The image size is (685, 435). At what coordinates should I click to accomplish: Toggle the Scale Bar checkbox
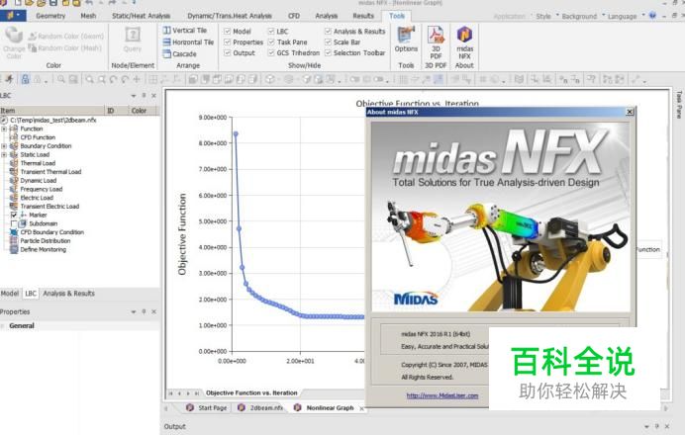point(328,42)
